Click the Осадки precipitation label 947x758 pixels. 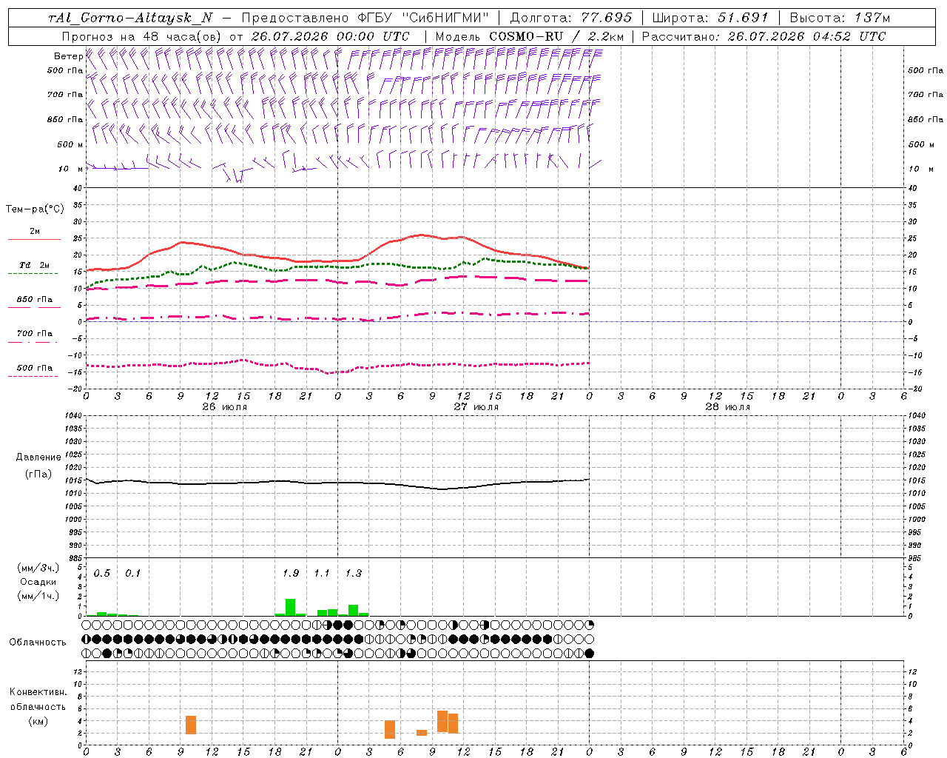coord(38,582)
